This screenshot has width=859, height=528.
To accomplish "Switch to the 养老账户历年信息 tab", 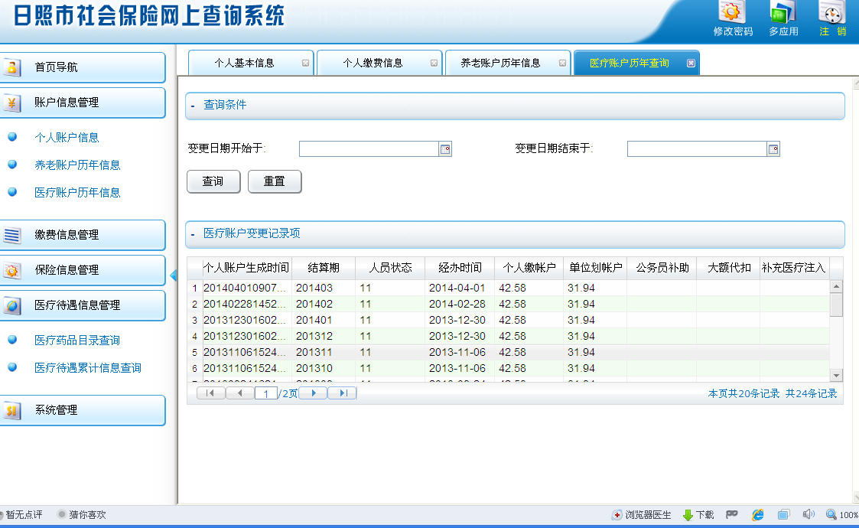I will 500,63.
